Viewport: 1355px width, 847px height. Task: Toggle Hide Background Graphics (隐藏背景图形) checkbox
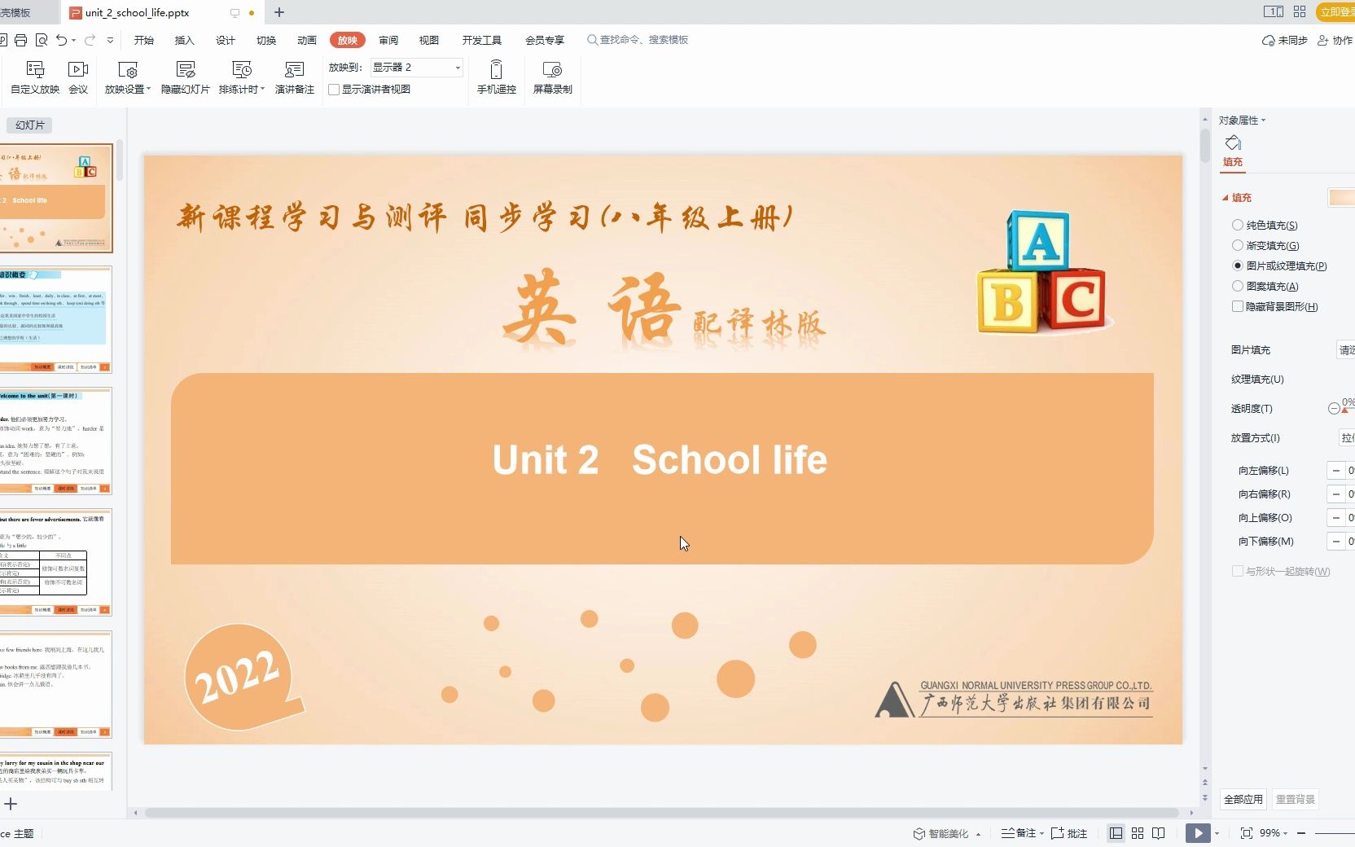point(1238,306)
